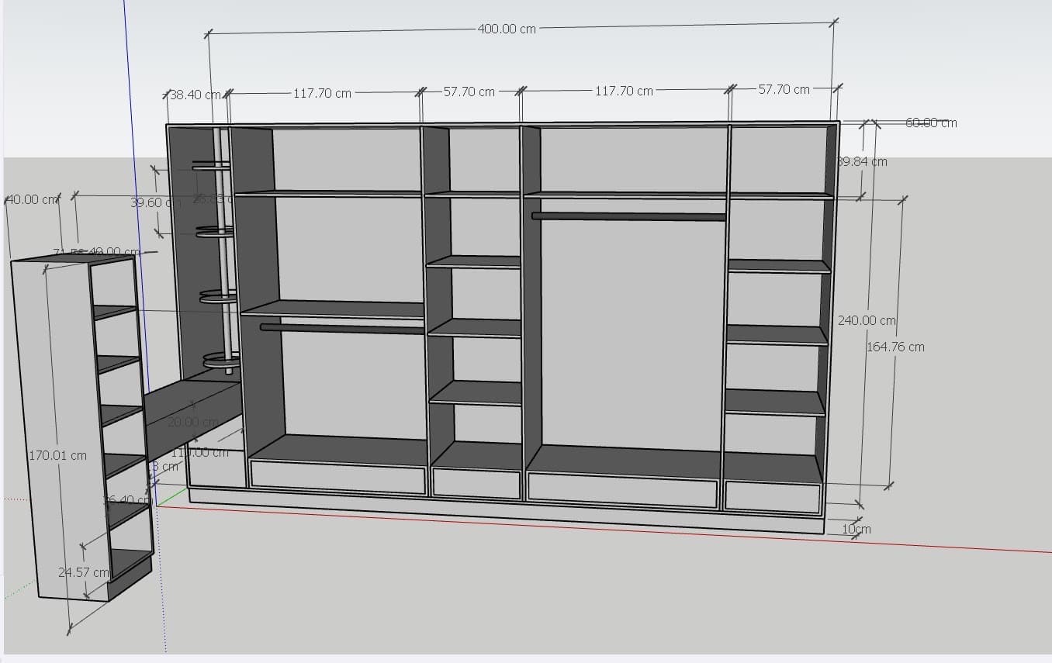Viewport: 1052px width, 663px height.
Task: Click the 39.60 cm dimension label
Action: pos(156,202)
